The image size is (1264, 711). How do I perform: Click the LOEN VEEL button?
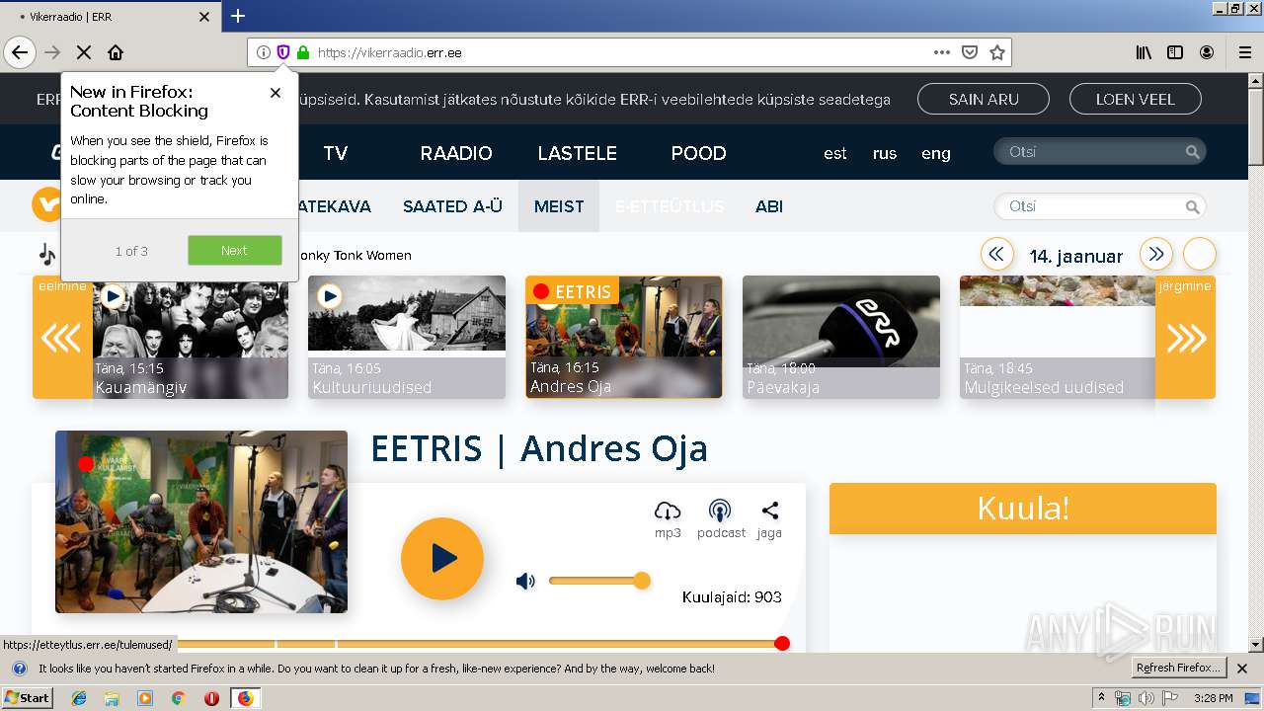pyautogui.click(x=1136, y=99)
